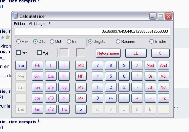The width and height of the screenshot is (189, 132).
Task: Click the multiplication * button
Action: (x=137, y=76)
